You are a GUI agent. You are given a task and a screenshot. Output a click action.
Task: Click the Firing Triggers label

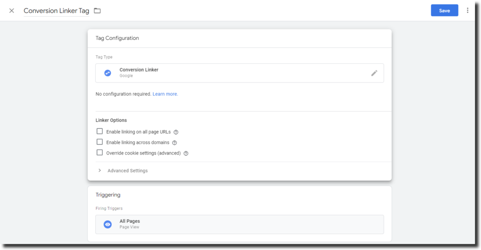pos(109,208)
